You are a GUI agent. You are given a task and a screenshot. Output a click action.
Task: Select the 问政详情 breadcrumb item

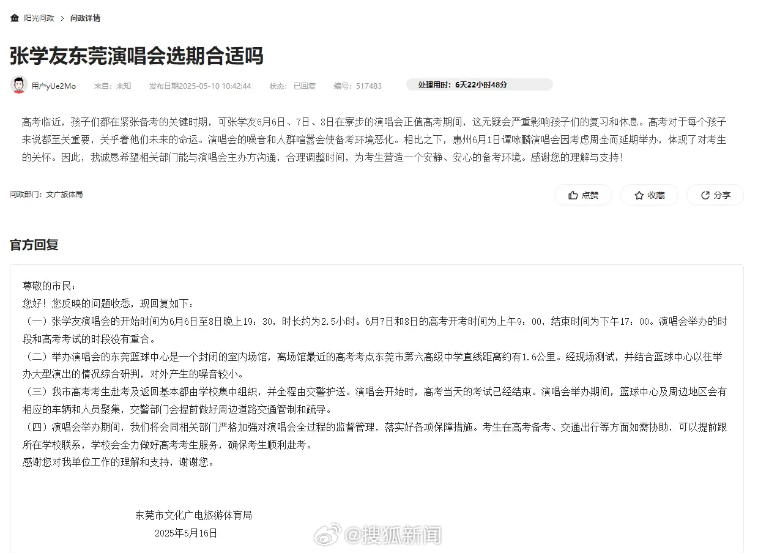(x=85, y=18)
